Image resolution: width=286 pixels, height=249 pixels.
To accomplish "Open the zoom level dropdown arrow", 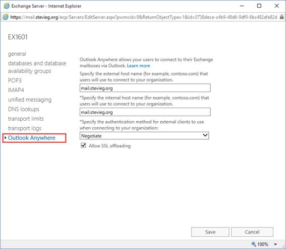I will (x=275, y=244).
